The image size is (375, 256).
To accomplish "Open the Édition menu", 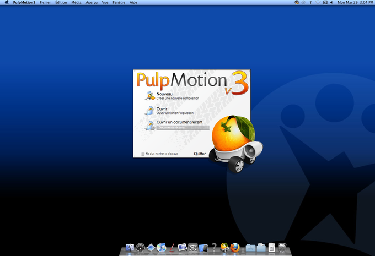I will tap(61, 2).
